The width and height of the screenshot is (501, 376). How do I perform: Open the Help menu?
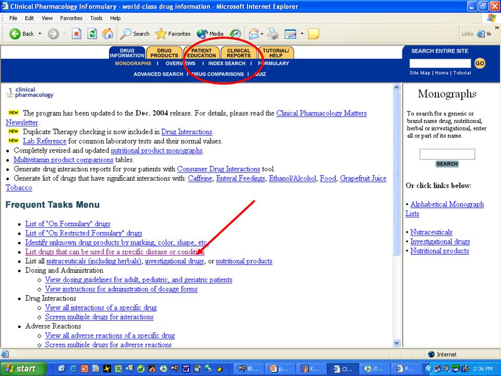(x=115, y=18)
